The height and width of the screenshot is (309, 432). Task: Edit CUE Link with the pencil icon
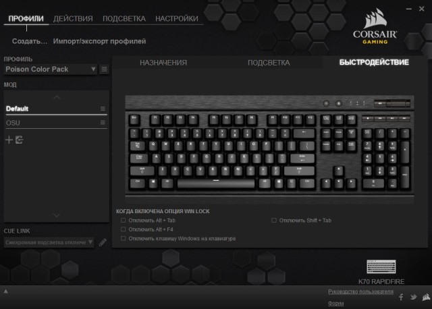(x=103, y=242)
